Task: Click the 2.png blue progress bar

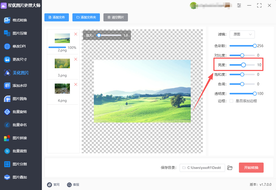Action: click(57, 47)
